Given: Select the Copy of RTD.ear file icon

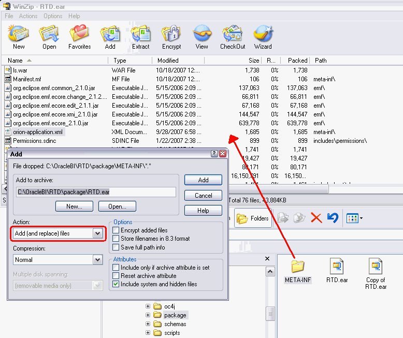Looking at the screenshot, I should (x=376, y=266).
